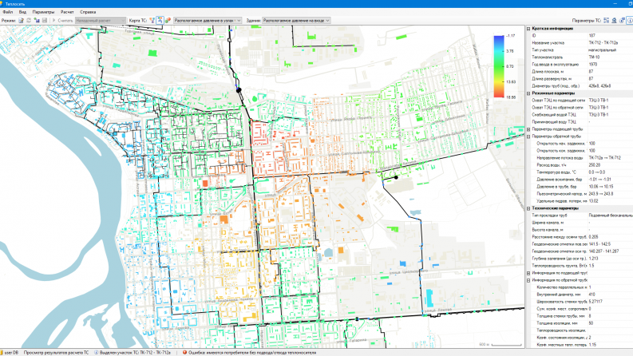Open the Здания pressure dropdown

point(297,20)
